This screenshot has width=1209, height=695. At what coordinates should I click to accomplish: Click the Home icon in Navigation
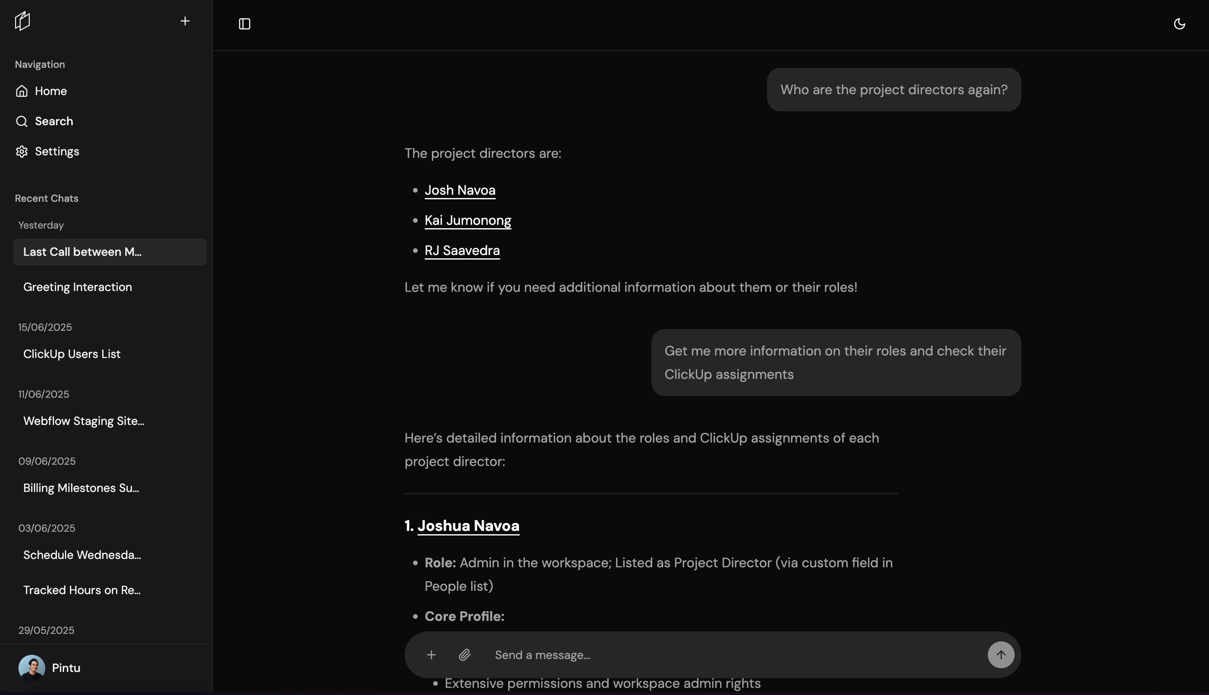pos(21,91)
